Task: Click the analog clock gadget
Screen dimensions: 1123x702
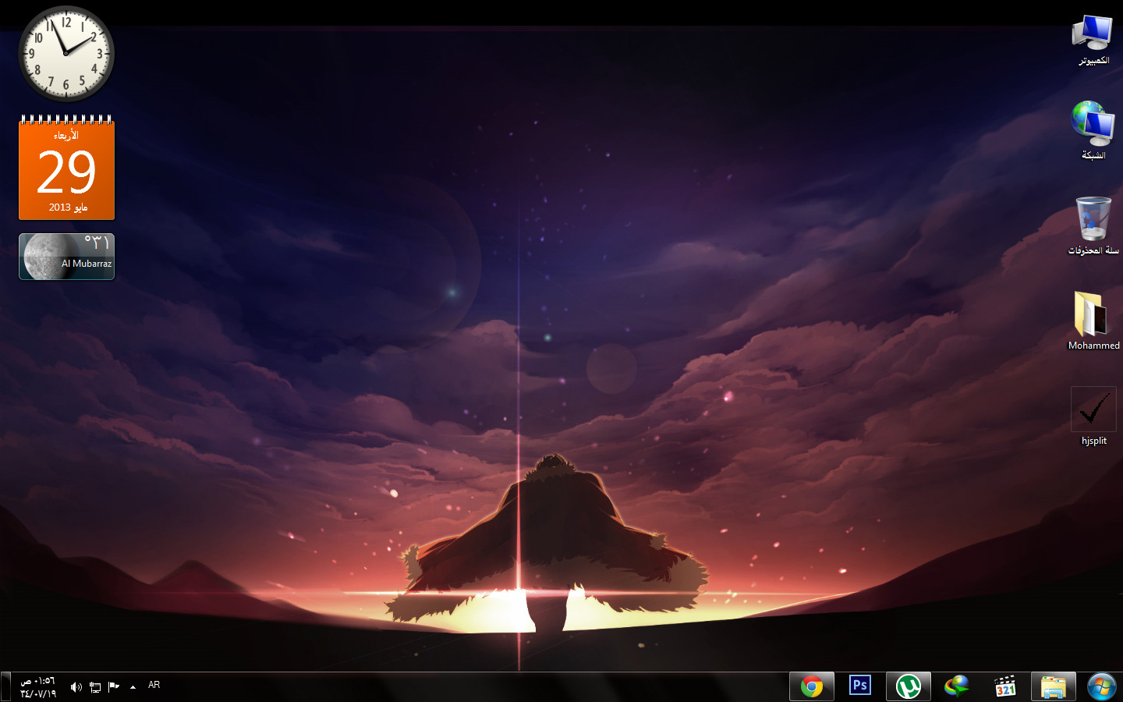Action: (66, 54)
